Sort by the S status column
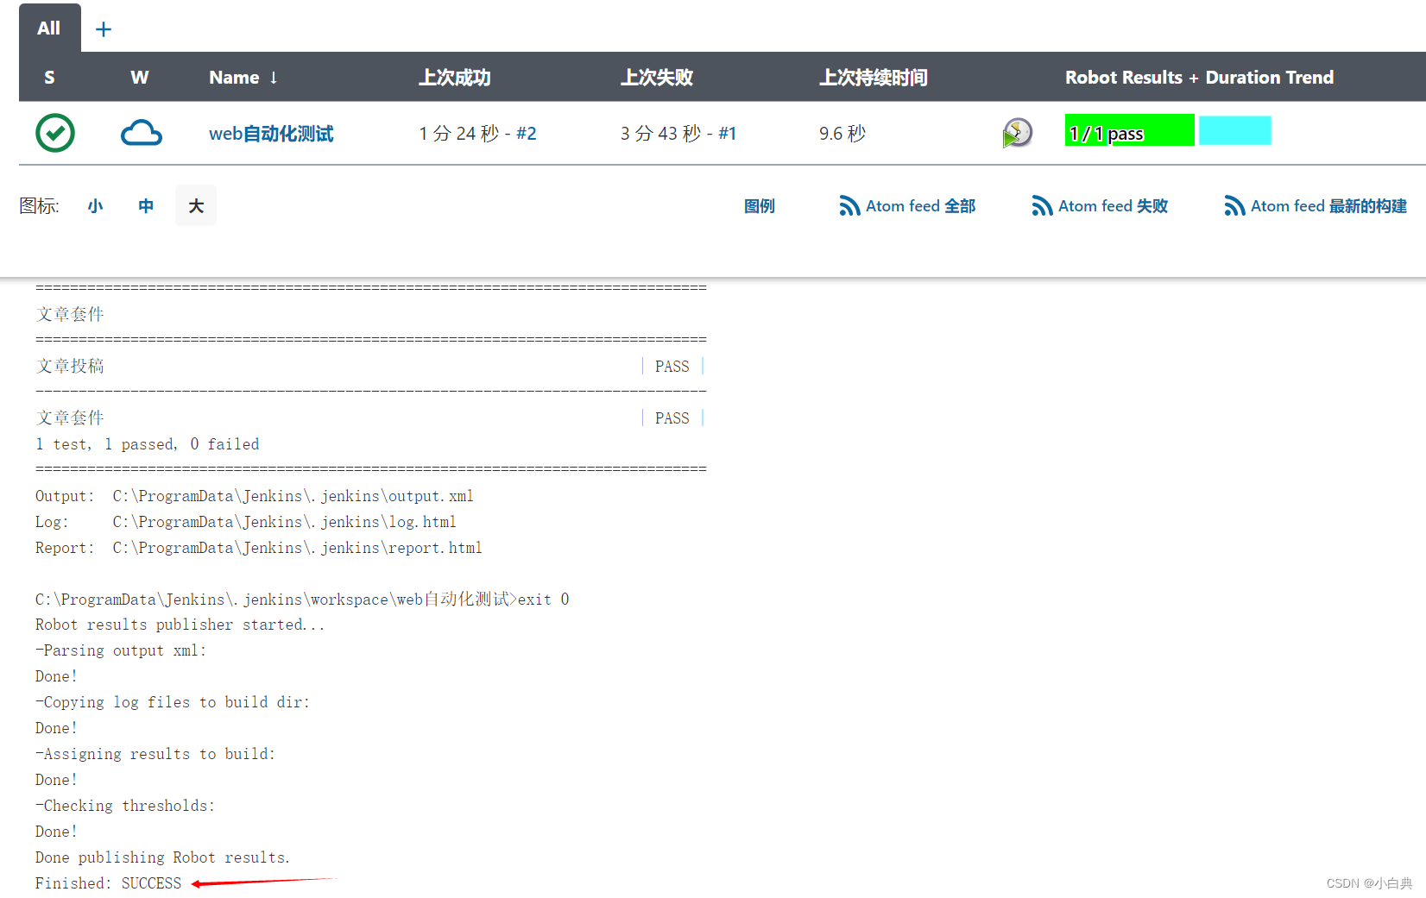Viewport: 1426px width, 898px height. (x=49, y=78)
